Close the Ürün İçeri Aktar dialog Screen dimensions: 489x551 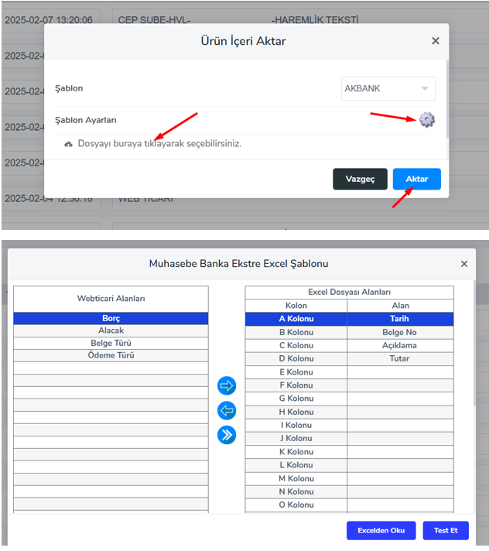[436, 41]
